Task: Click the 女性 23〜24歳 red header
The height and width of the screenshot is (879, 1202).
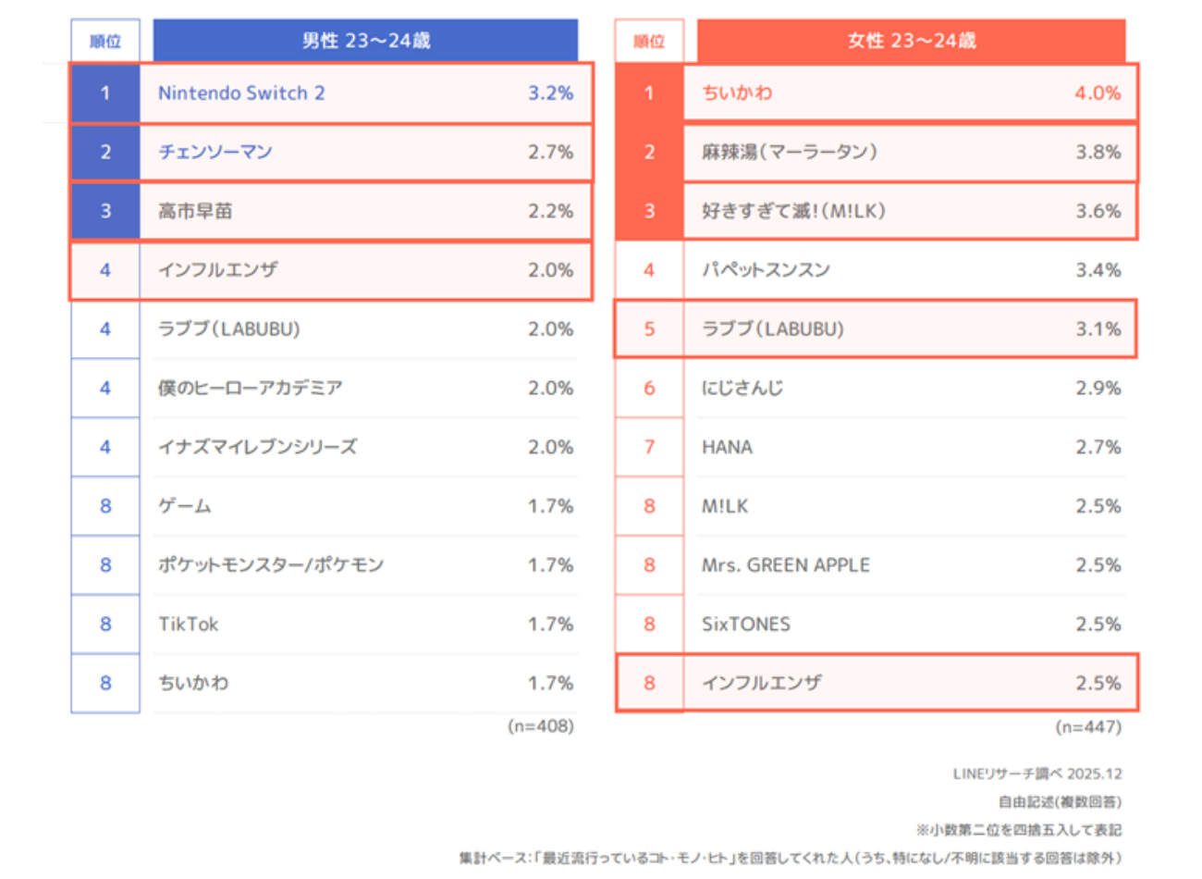Action: (911, 41)
